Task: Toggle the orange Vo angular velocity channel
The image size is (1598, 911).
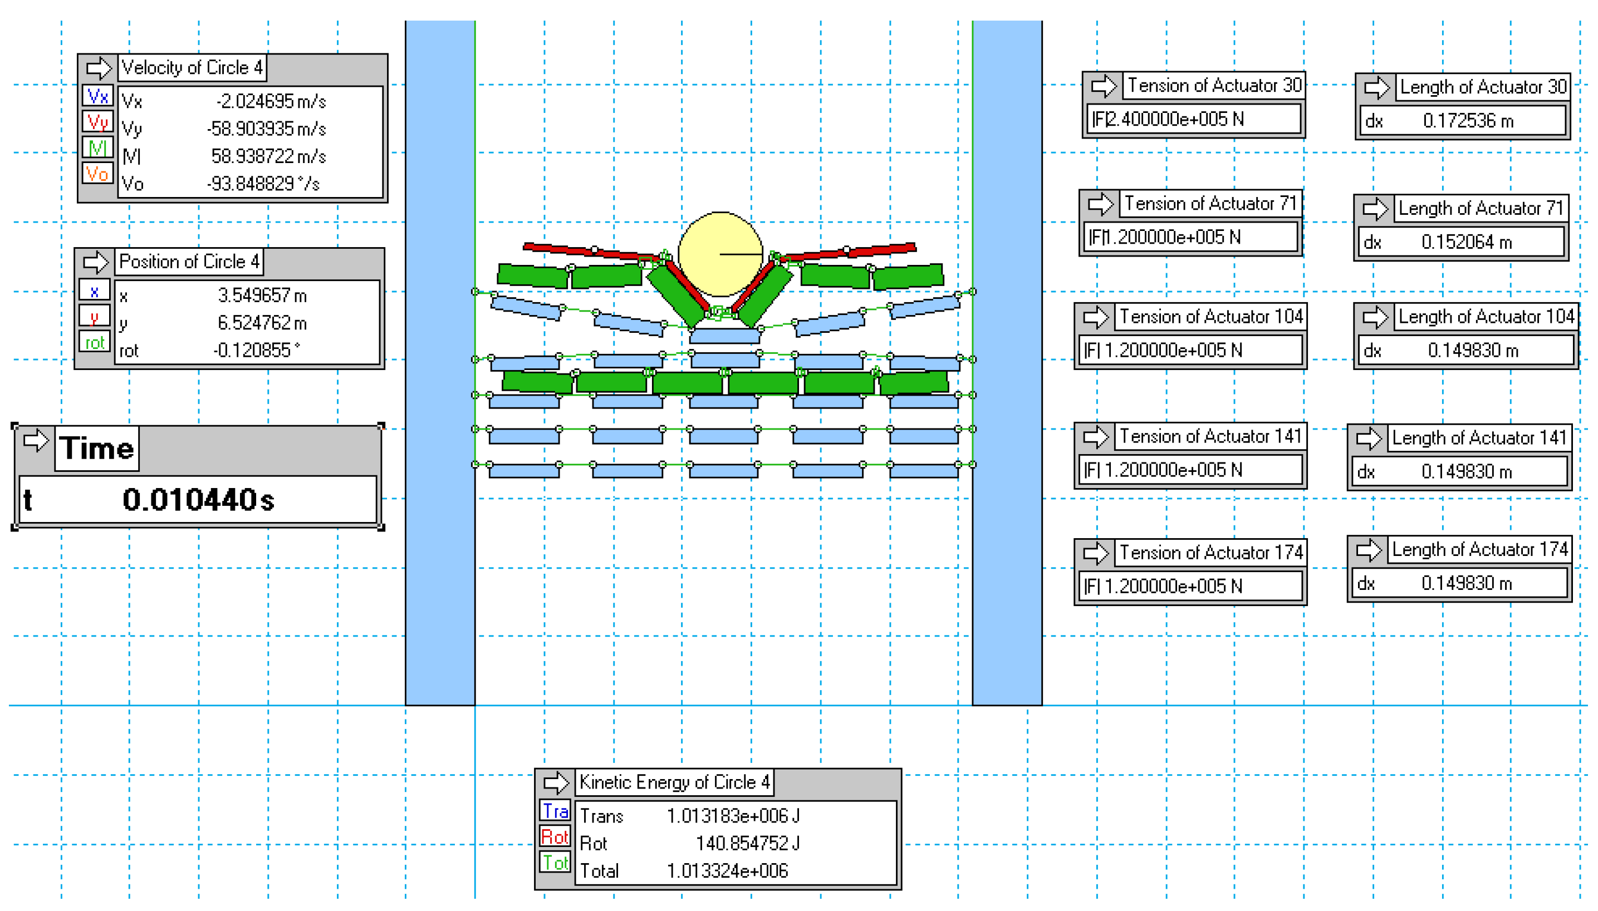Action: click(97, 173)
